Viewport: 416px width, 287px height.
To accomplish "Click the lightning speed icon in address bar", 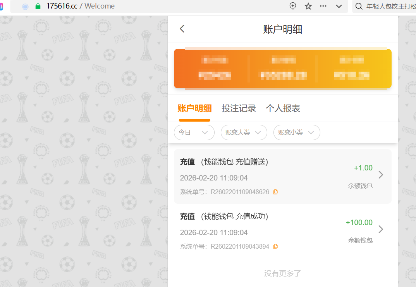I will click(293, 6).
